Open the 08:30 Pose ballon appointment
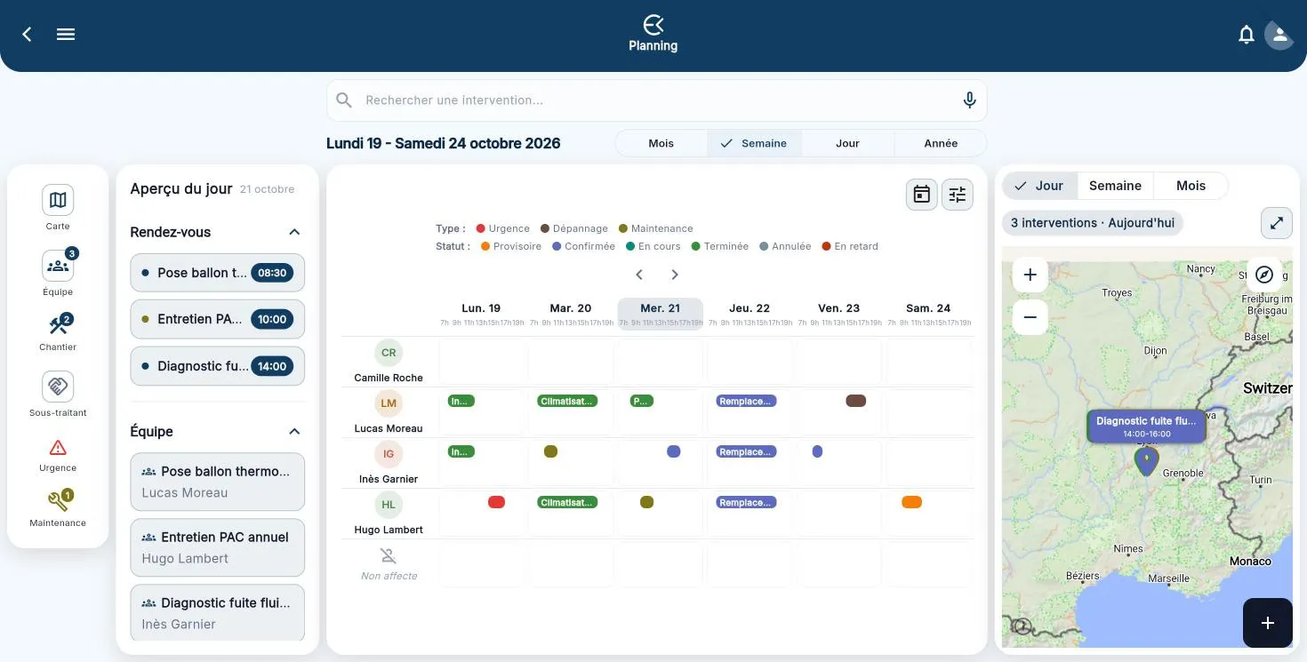1307x662 pixels. pyautogui.click(x=218, y=273)
